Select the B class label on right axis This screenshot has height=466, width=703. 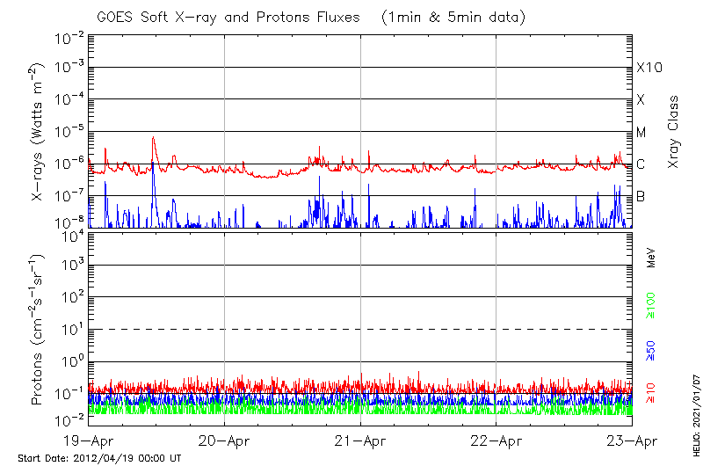[x=641, y=196]
